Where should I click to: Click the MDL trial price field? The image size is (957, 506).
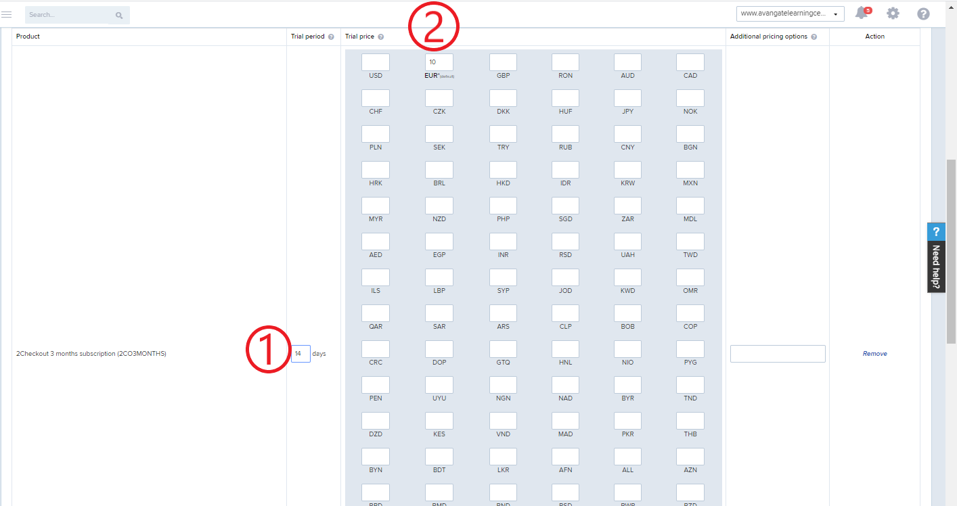[x=690, y=206]
